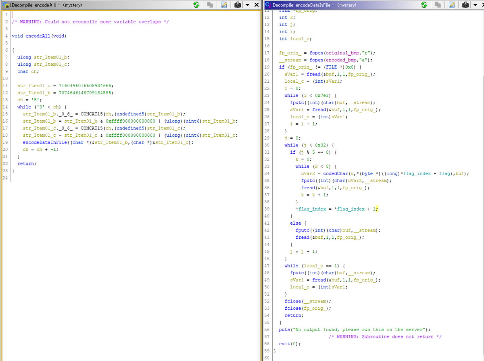Click 'if (fp_orig_ != (FILE *)0x0)' line
Screen dimensions: 484x361
[320, 67]
